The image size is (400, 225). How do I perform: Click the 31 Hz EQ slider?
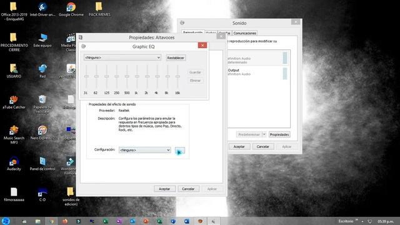[86, 76]
